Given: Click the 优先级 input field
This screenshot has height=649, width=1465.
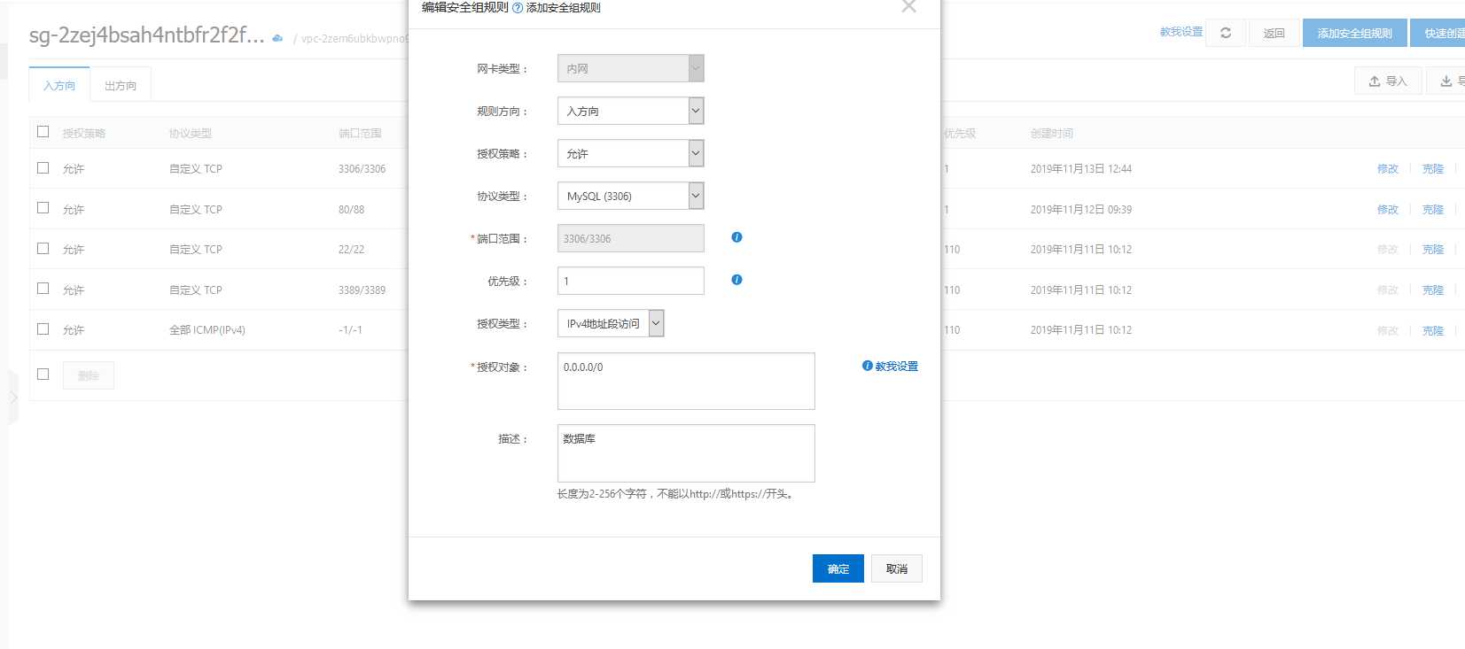Looking at the screenshot, I should [x=631, y=281].
